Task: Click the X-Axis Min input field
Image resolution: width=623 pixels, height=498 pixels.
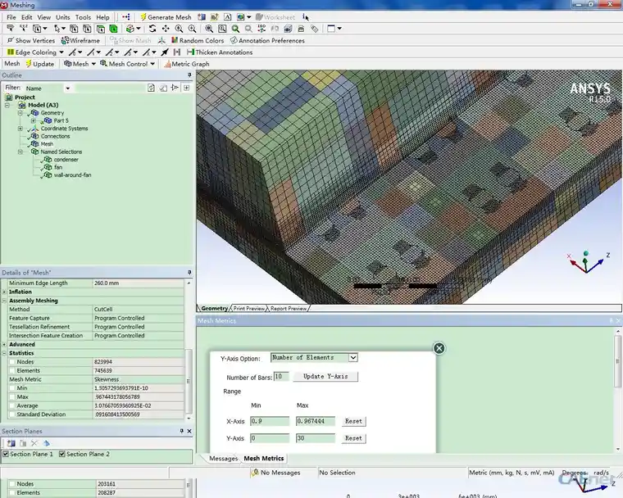Action: pyautogui.click(x=270, y=421)
